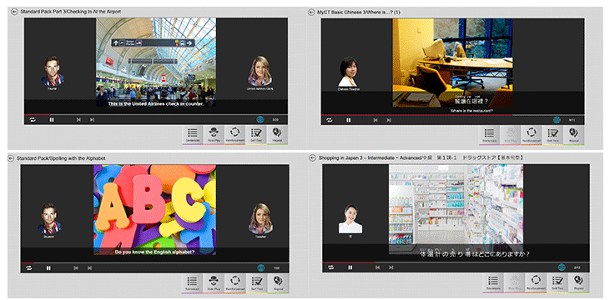The image size is (615, 300).
Task: Choose Repeat under Shopping in Japan lesson
Action: 579,283
